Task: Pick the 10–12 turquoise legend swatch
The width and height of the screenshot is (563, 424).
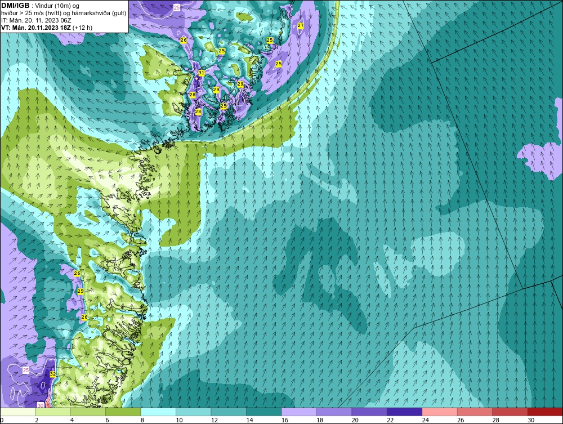Action: (194, 412)
